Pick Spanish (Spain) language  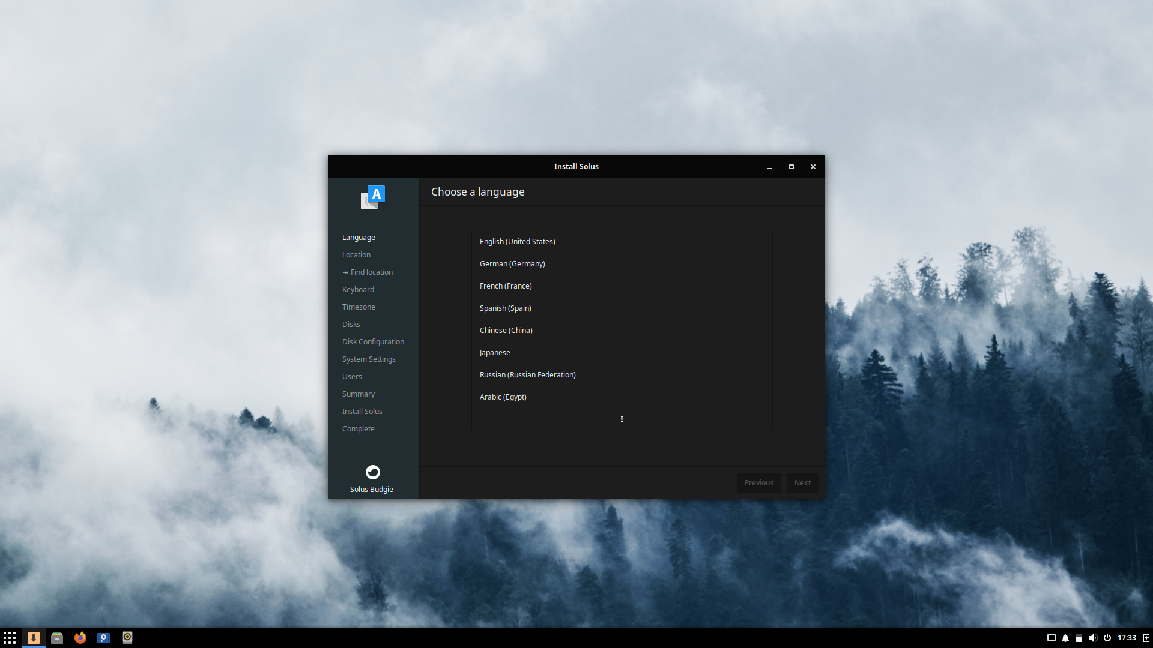click(622, 308)
